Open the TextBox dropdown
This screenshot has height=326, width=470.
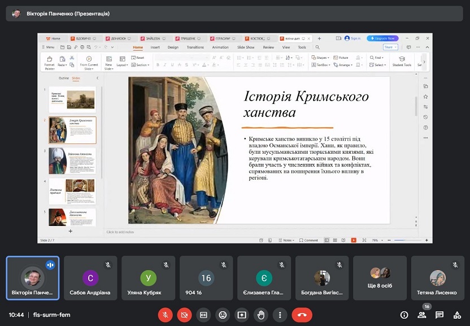[321, 65]
